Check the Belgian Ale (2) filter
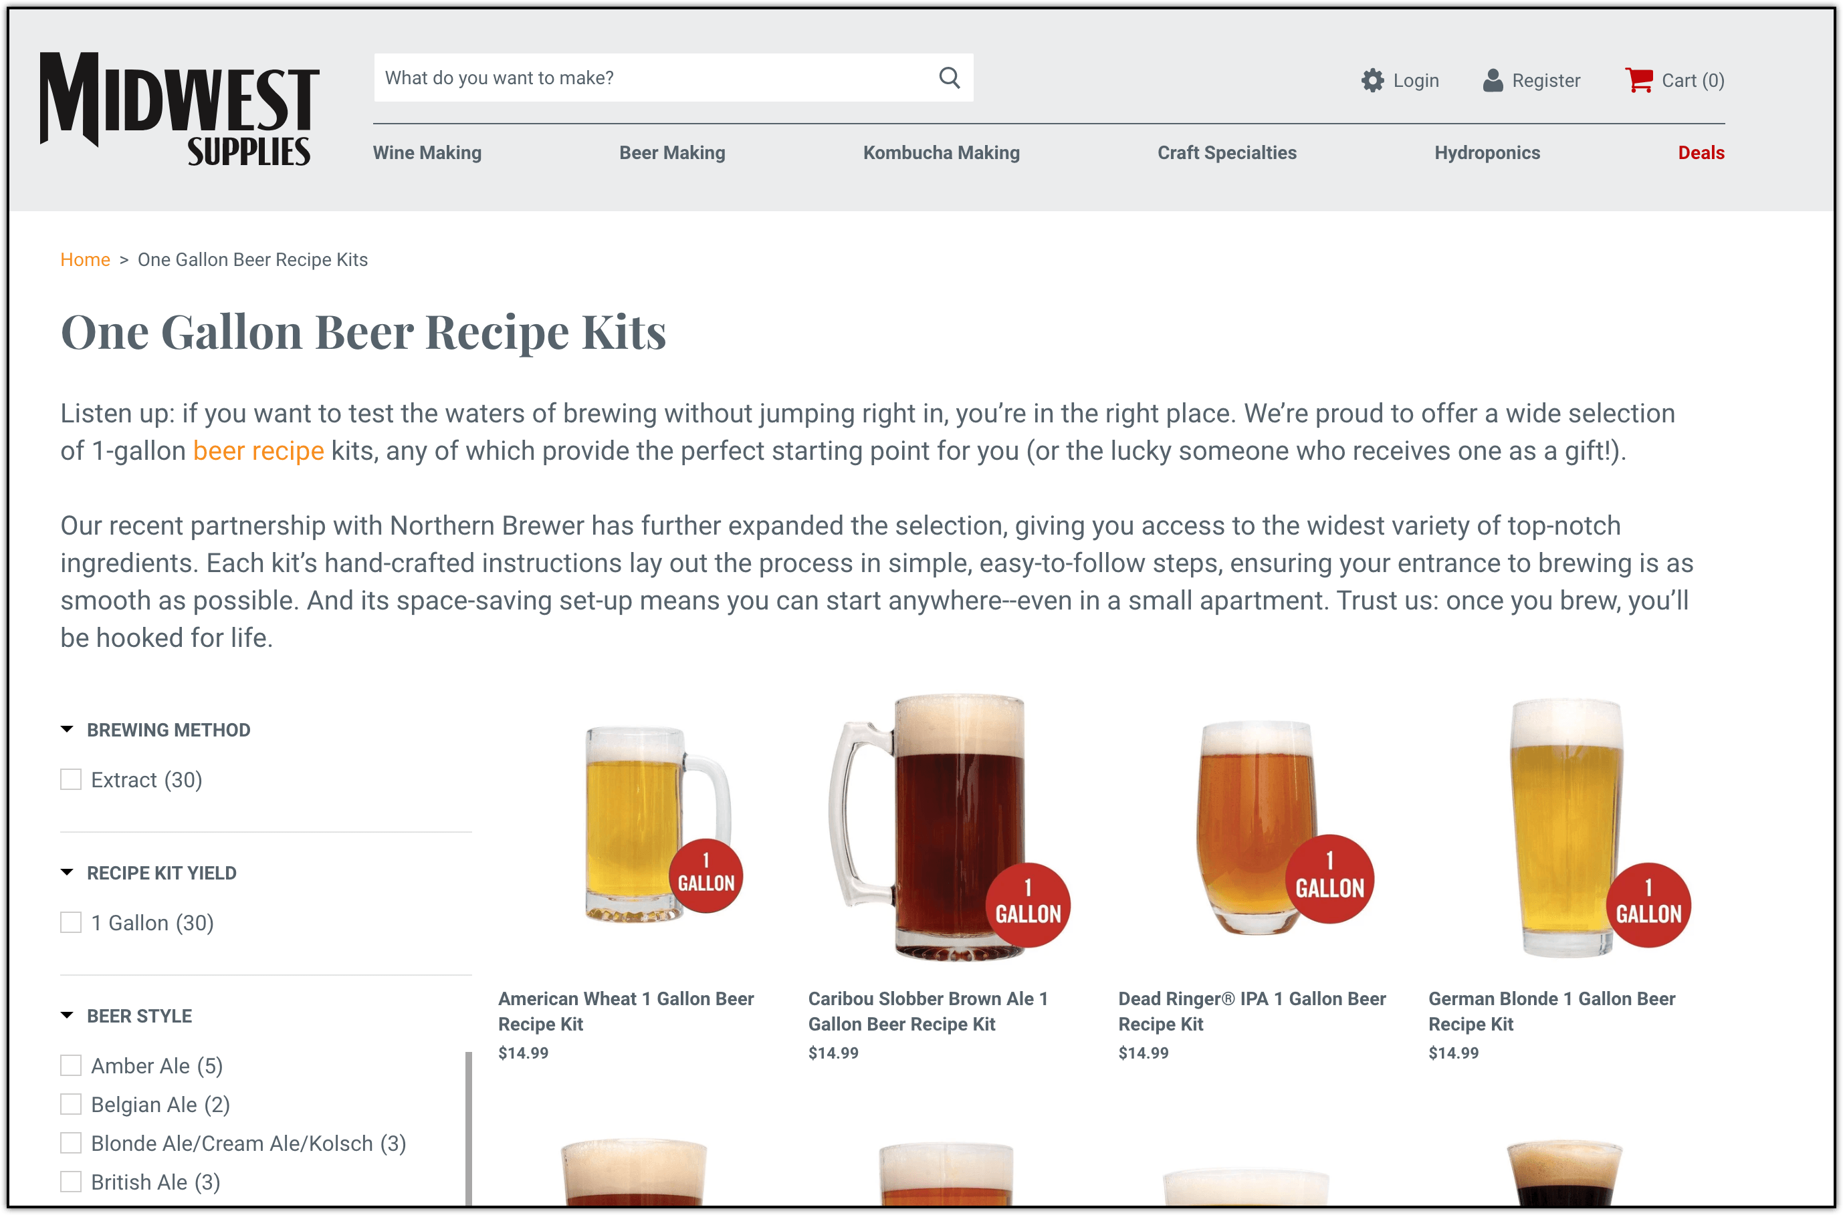The image size is (1843, 1215). (71, 1104)
